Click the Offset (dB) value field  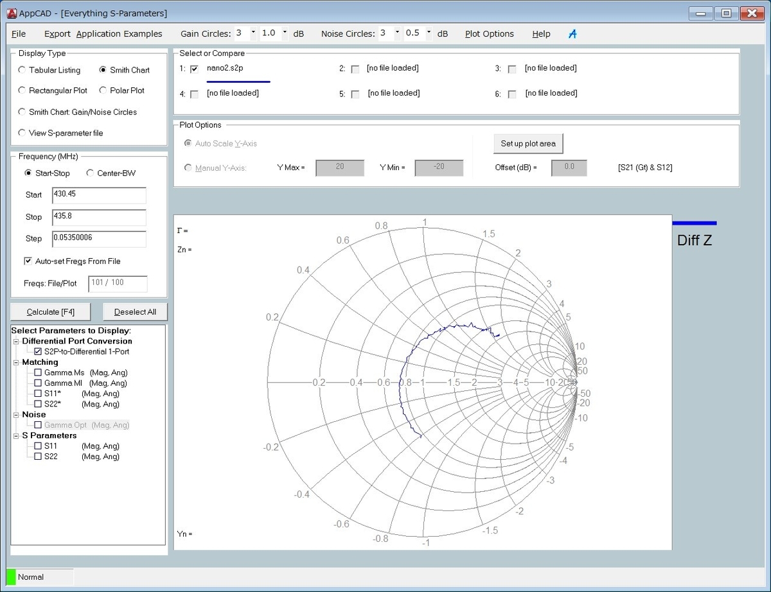point(569,168)
